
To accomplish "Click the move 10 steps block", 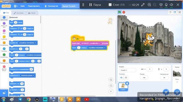I will [16, 22].
